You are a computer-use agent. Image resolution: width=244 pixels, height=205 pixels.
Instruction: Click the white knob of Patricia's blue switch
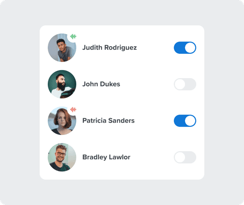click(190, 121)
